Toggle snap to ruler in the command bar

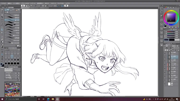coord(58,6)
